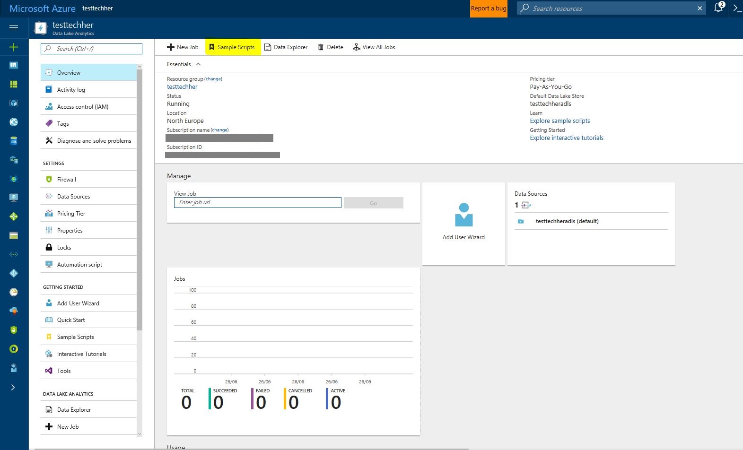Click New Job in toolbar
Image resolution: width=743 pixels, height=450 pixels.
tap(183, 47)
